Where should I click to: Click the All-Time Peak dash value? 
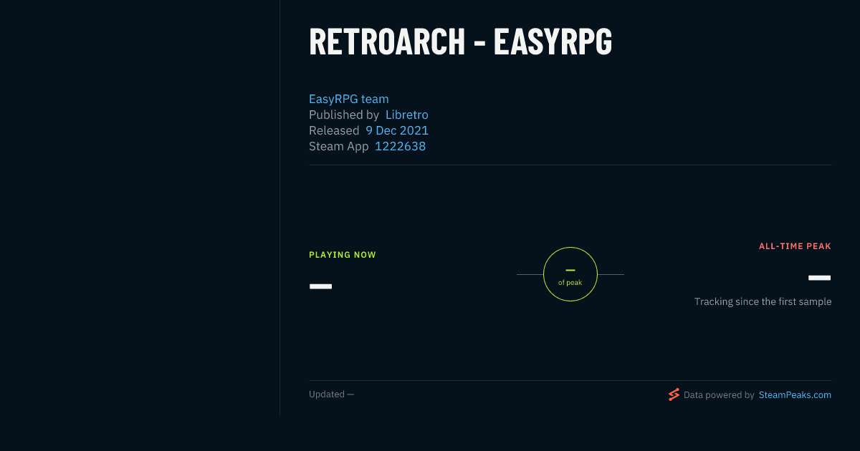pyautogui.click(x=820, y=278)
